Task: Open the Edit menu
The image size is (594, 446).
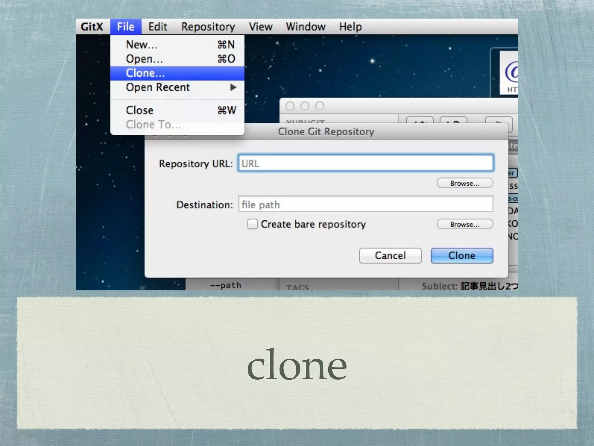Action: (x=157, y=27)
